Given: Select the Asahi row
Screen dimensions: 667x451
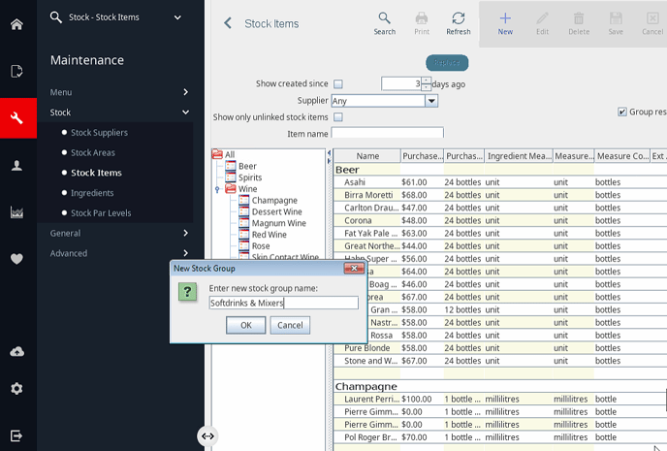Looking at the screenshot, I should pos(500,182).
